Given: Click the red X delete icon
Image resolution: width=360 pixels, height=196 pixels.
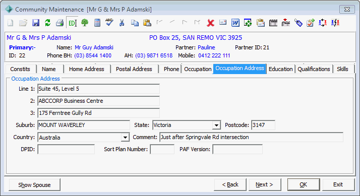Looking at the screenshot, I should (210, 23).
